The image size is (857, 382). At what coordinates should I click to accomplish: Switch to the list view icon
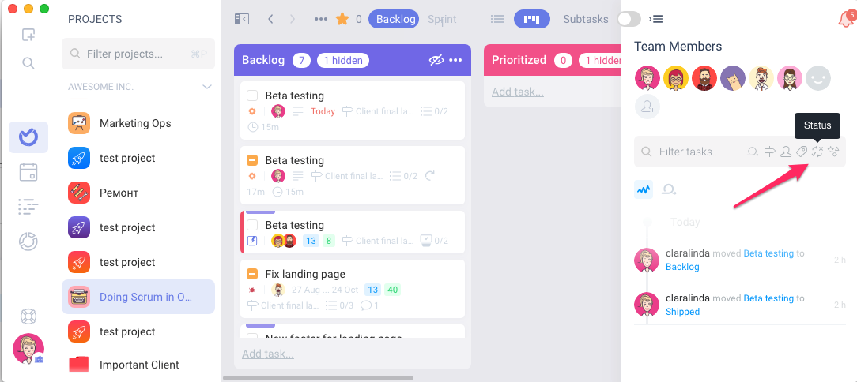click(x=496, y=19)
